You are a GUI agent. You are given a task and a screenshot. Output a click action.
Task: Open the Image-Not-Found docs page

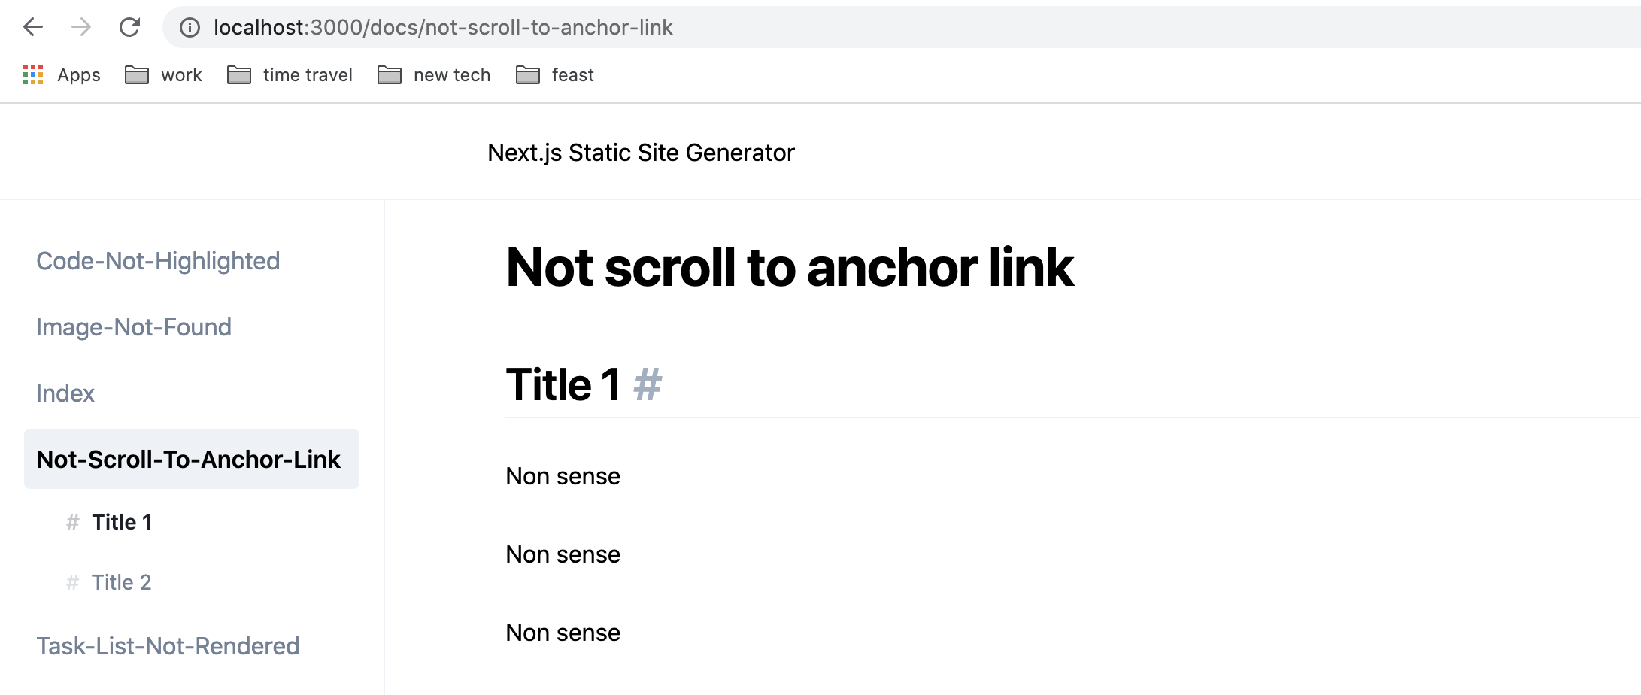pyautogui.click(x=134, y=326)
